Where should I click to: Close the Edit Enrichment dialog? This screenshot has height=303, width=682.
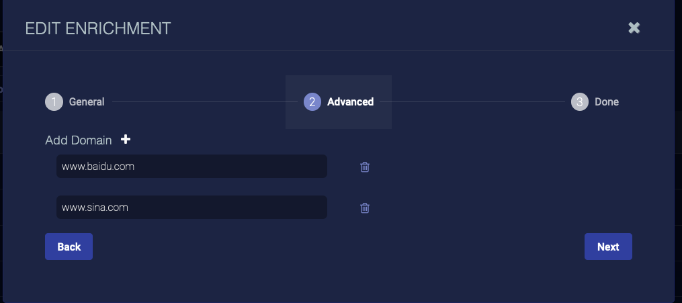click(x=634, y=28)
